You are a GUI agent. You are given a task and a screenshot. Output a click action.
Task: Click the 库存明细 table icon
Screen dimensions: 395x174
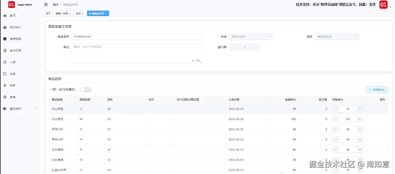(5, 39)
